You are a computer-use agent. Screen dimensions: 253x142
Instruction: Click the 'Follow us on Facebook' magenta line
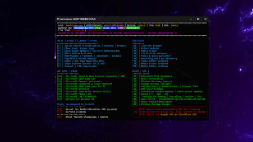tap(118, 33)
